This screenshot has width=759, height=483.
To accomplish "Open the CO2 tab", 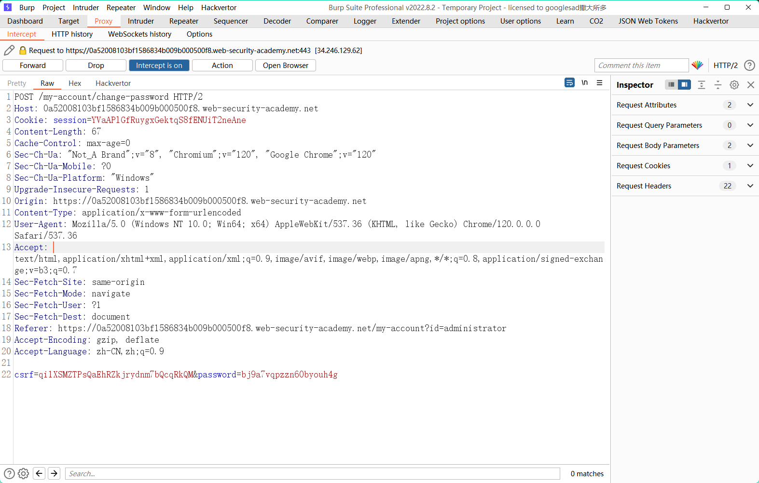I will point(596,21).
